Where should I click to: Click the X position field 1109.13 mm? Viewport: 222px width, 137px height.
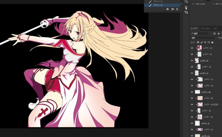(200, 4)
